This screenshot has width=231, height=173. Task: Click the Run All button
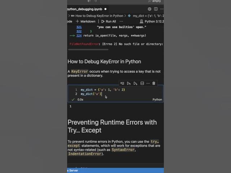pos(109,22)
